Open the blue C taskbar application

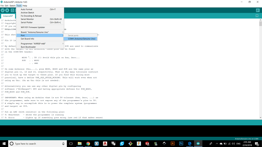[122, 144]
